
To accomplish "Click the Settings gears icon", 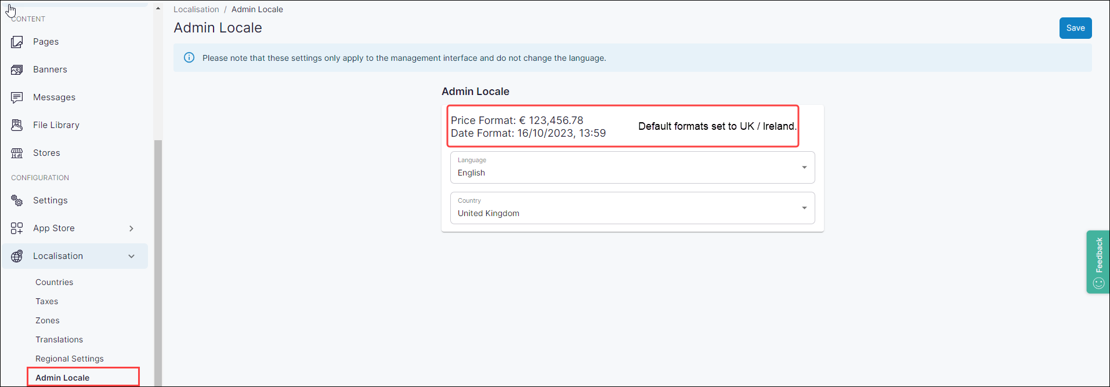I will (17, 200).
